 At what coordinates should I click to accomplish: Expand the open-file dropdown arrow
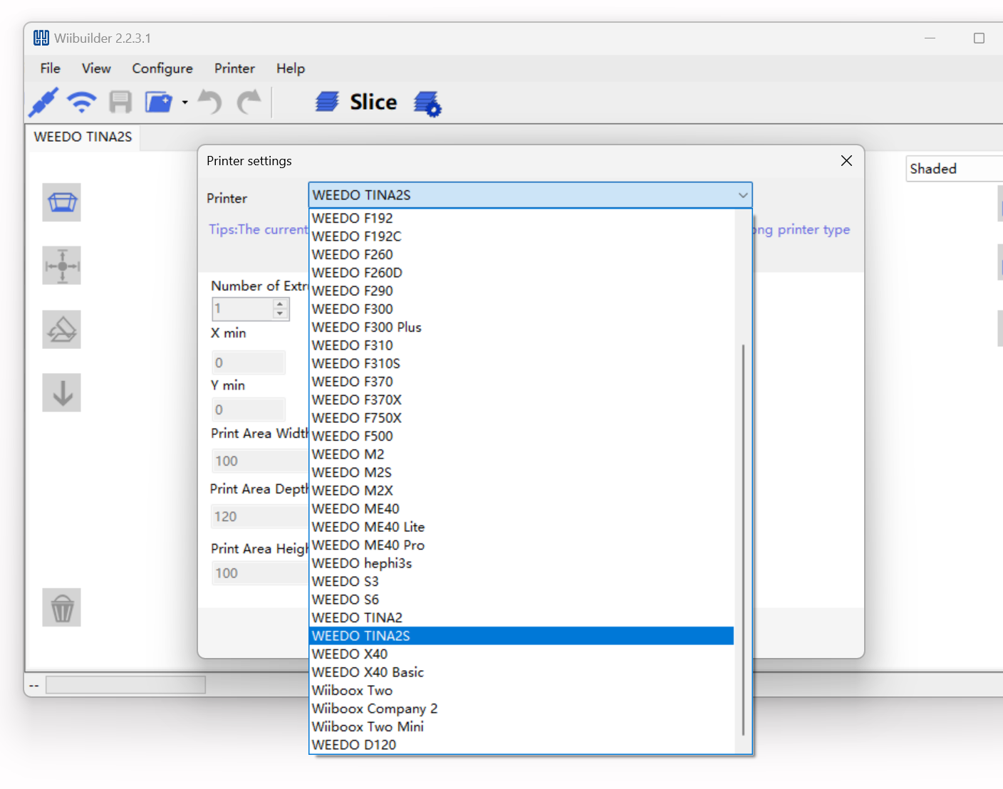click(185, 102)
